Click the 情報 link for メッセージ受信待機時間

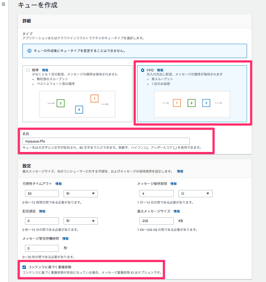coord(65,239)
